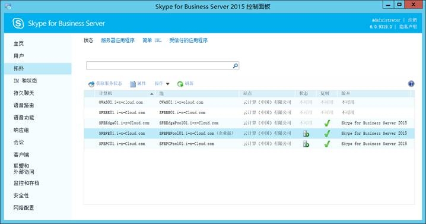Click the 获取服务状态 button label
Image resolution: width=426 pixels, height=224 pixels.
(109, 83)
